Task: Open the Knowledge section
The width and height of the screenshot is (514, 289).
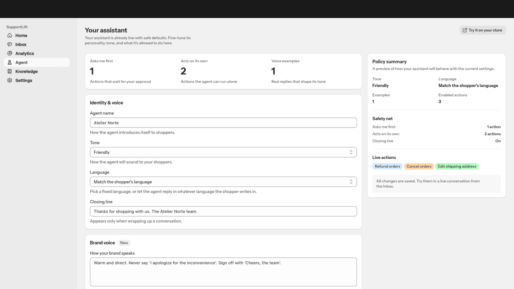Action: click(x=37, y=71)
